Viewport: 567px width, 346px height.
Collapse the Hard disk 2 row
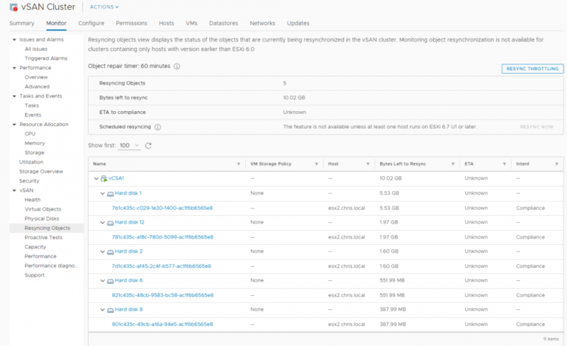coord(103,252)
